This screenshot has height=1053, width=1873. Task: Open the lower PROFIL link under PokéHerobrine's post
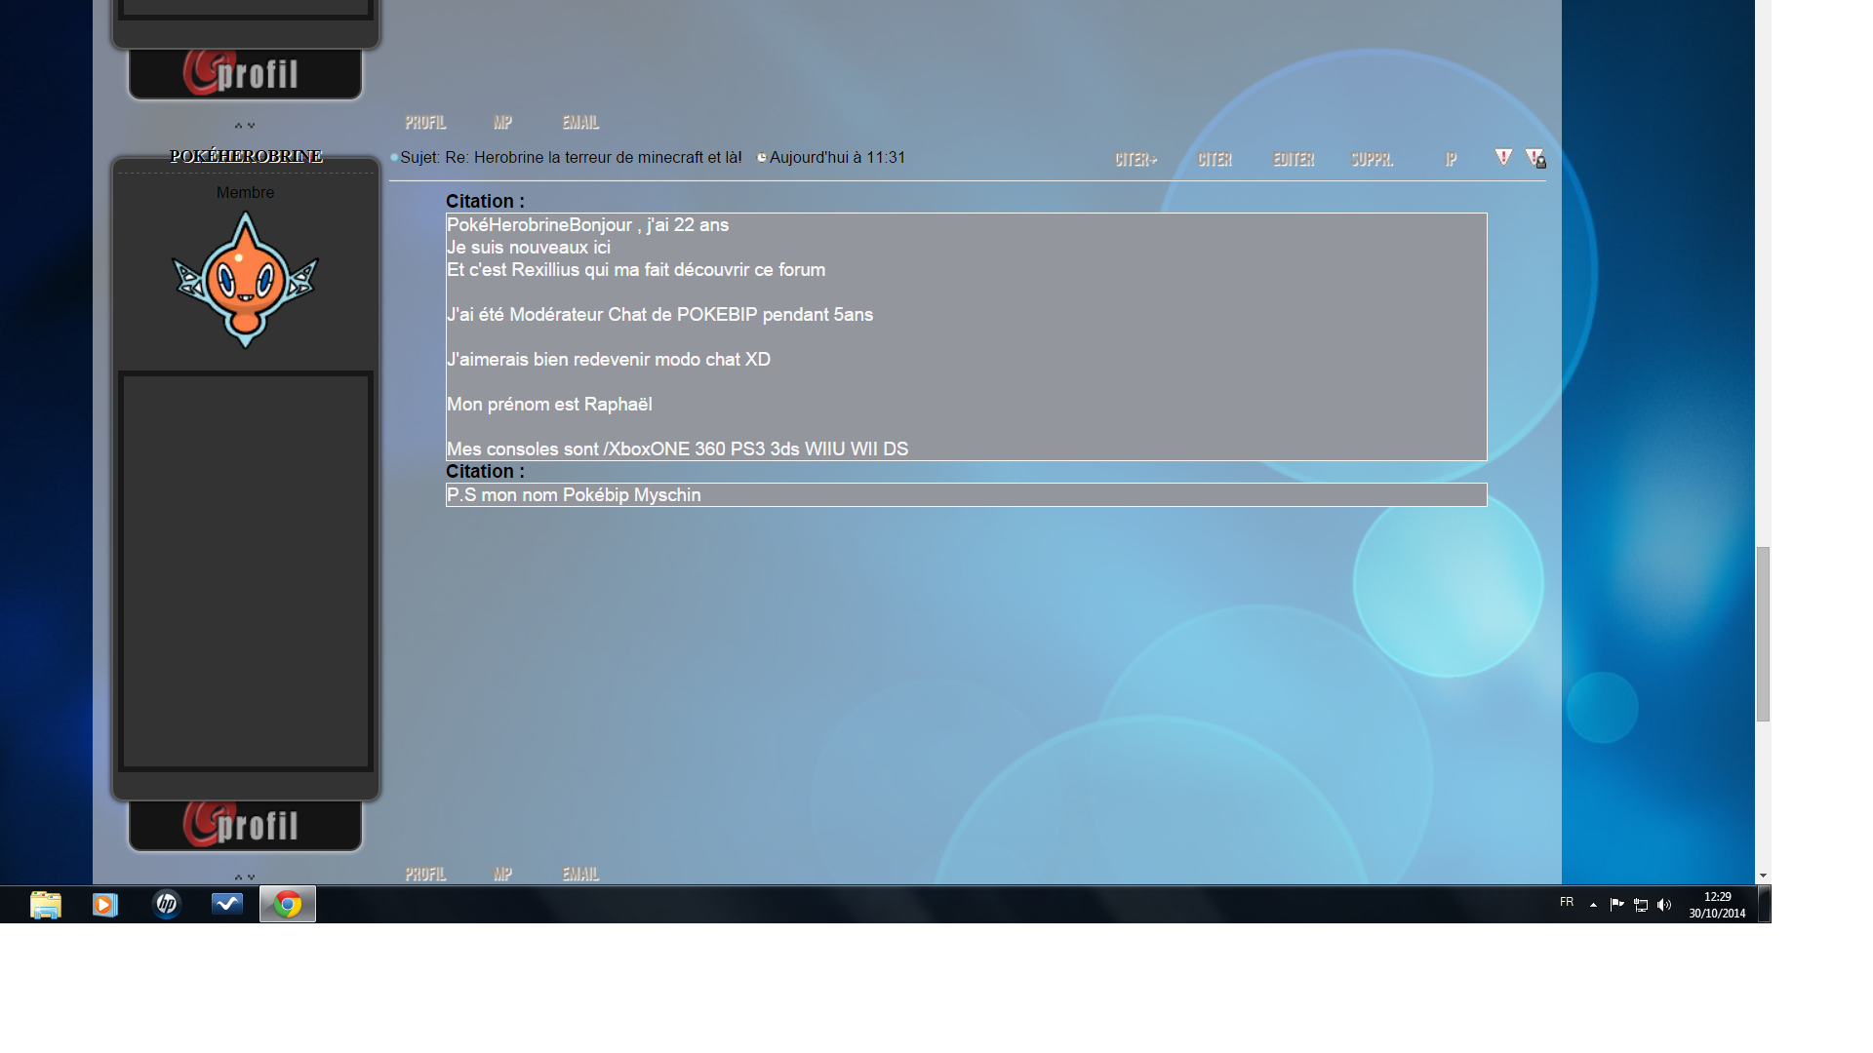425,874
